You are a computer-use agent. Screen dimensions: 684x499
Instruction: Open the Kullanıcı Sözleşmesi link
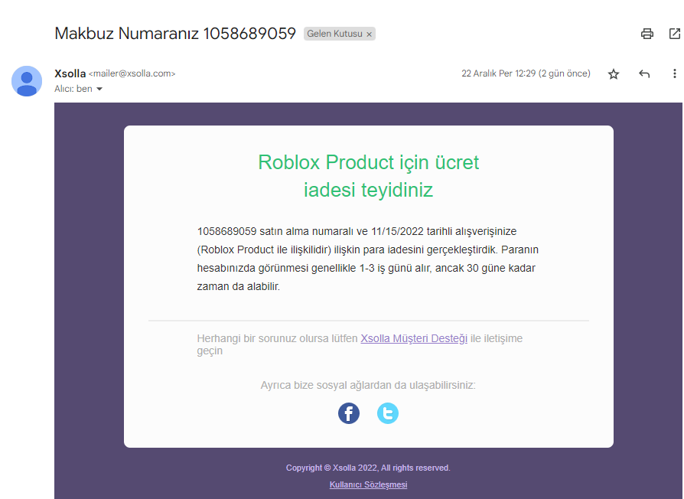pos(368,484)
